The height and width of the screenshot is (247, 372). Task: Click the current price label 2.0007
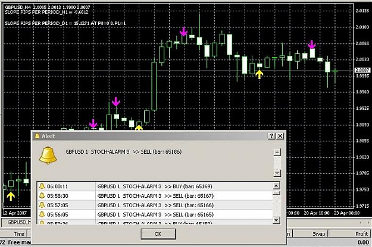click(x=362, y=70)
